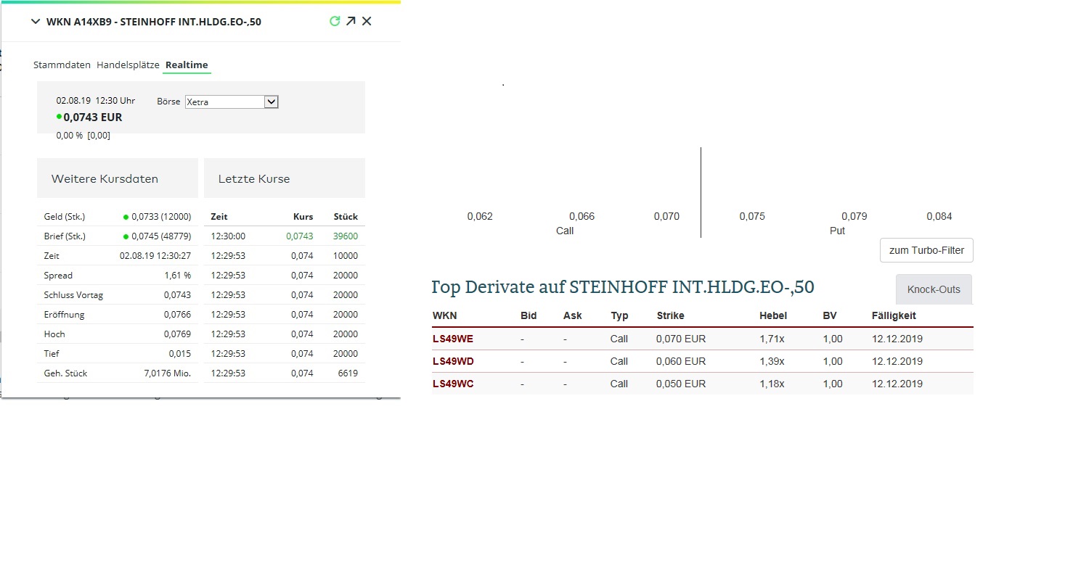Viewport: 1073px width, 562px height.
Task: Click the Strike value 0,050 EUR
Action: (x=681, y=384)
